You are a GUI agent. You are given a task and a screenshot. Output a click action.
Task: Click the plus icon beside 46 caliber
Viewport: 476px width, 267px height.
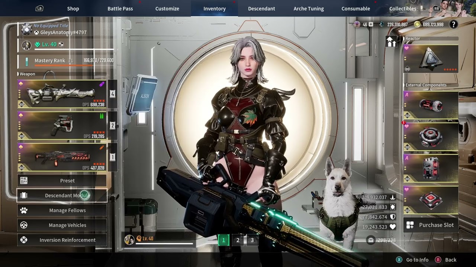pyautogui.click(x=371, y=24)
